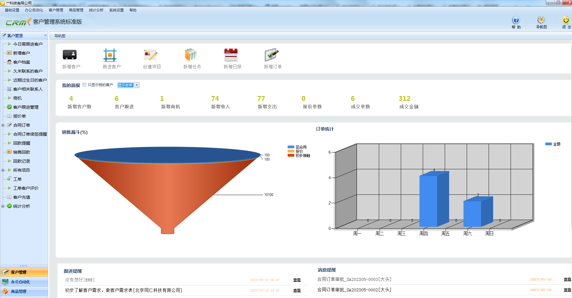
Task: Open the 系统设置 menu
Action: (116, 10)
